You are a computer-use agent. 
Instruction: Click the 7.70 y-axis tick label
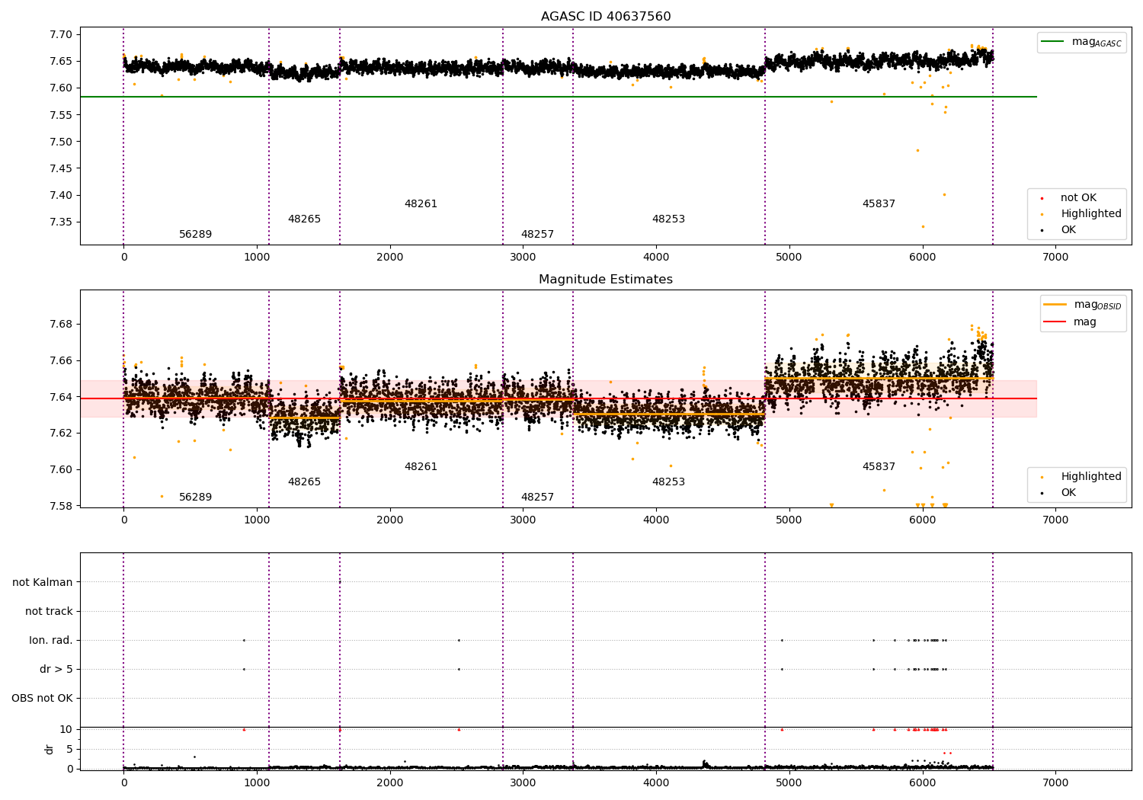tap(61, 35)
